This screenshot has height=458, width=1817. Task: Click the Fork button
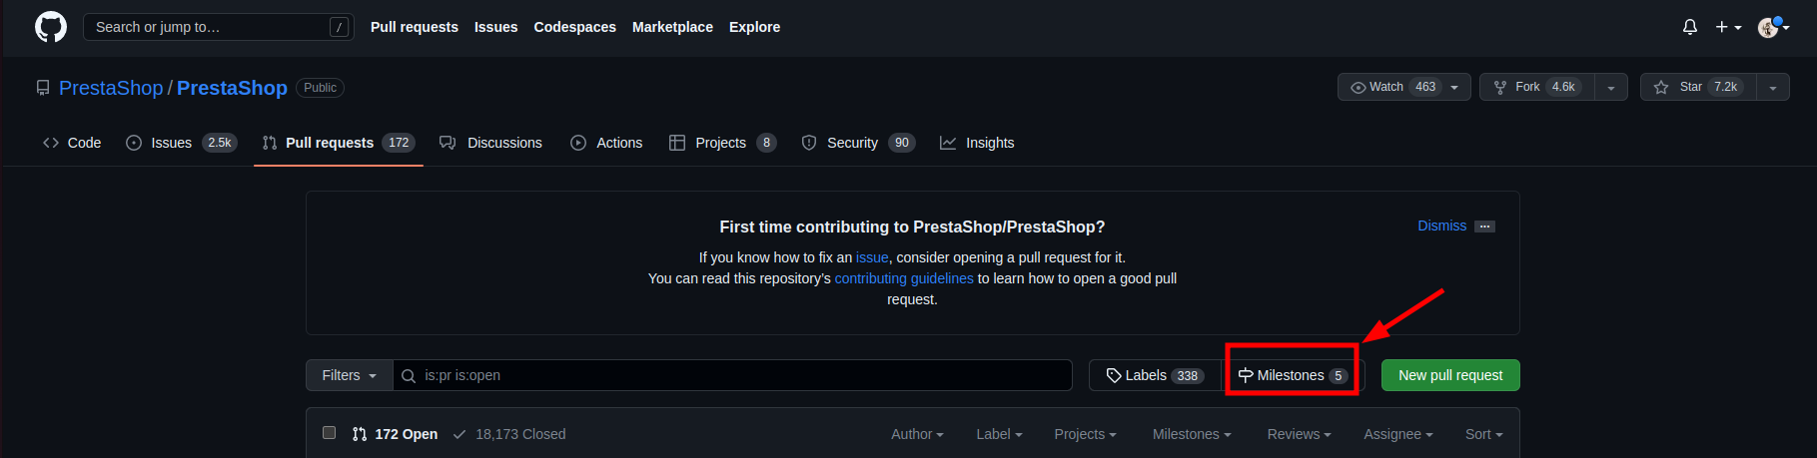pos(1536,87)
